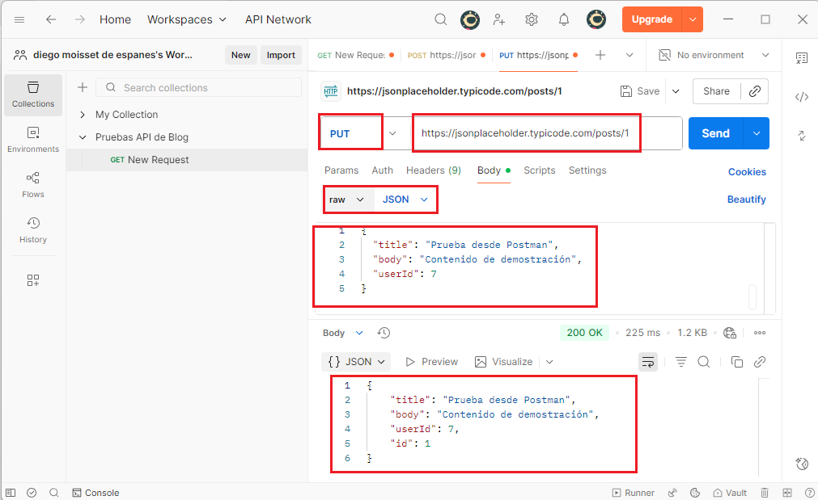Open the No environment selector dropdown
Viewport: 818px width, 500px height.
[714, 55]
